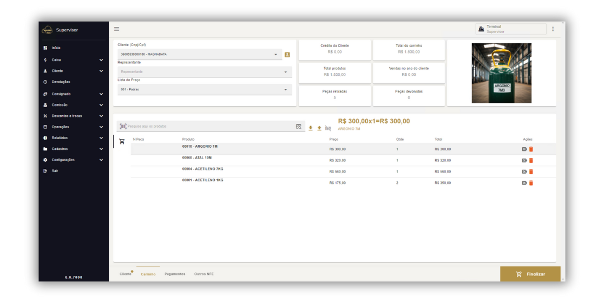Toggle the crossed-out barcode icon
Screen dimensions: 604x303
click(x=328, y=128)
